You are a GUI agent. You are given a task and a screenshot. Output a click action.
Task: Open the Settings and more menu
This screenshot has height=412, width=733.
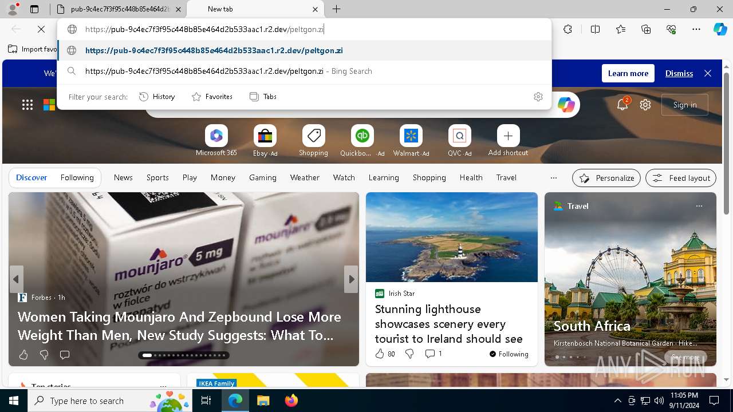[x=696, y=29]
